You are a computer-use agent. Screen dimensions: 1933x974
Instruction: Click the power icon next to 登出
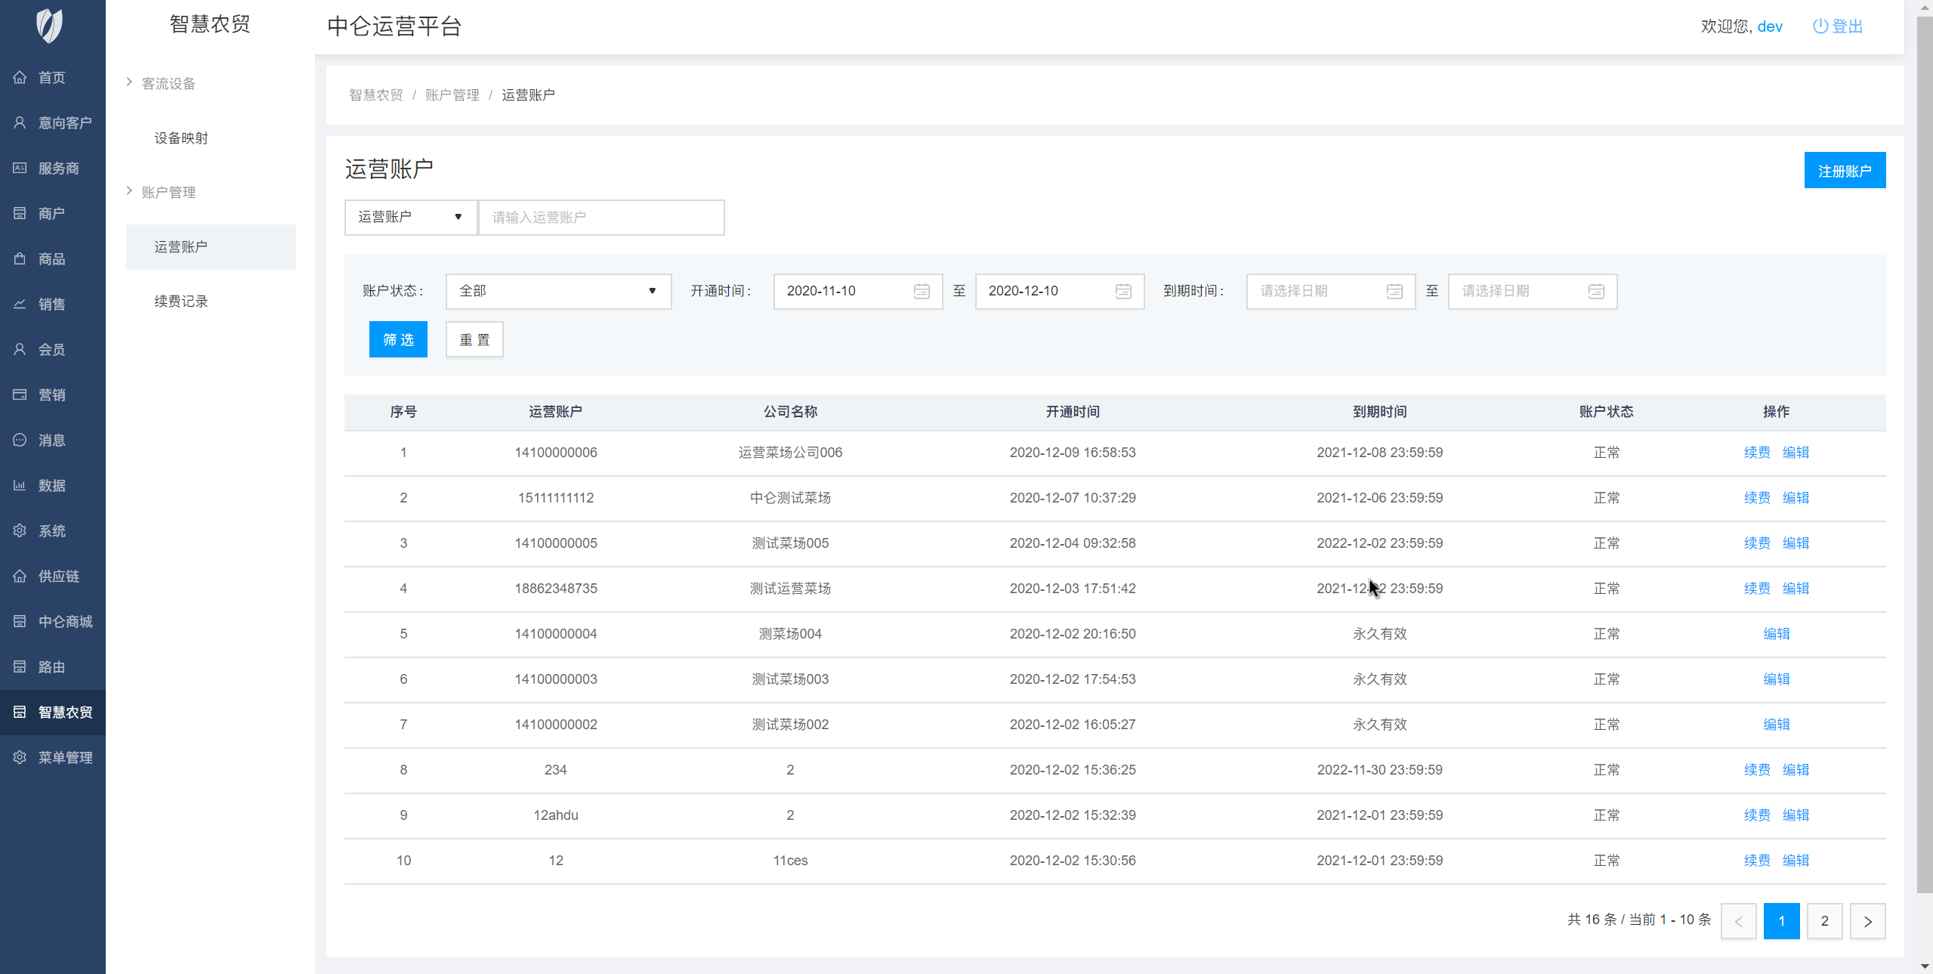click(1820, 26)
